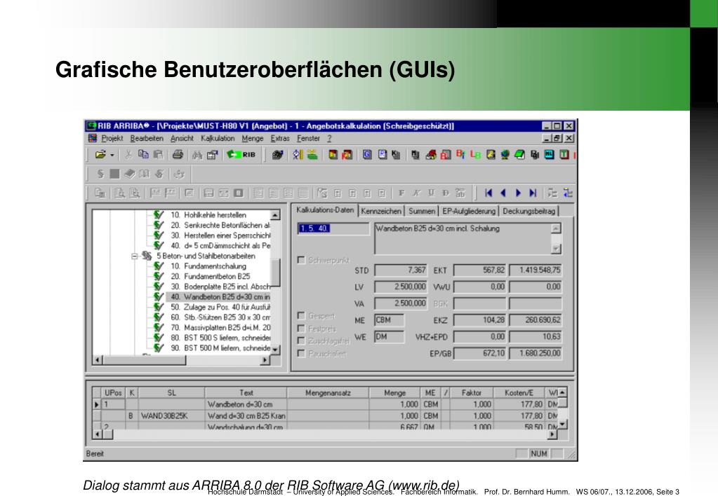The width and height of the screenshot is (718, 496).
Task: Open the Ansicht menu
Action: 182,138
